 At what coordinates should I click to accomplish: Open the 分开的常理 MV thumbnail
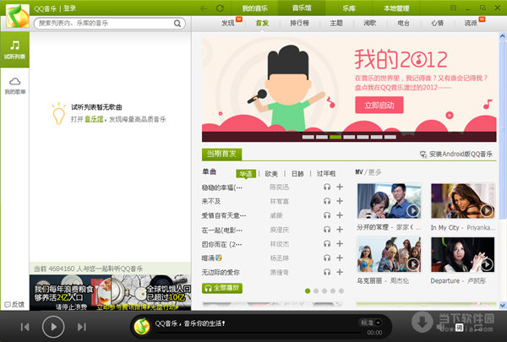(389, 201)
